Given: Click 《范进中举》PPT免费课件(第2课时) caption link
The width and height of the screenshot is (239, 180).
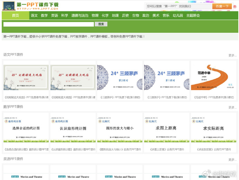Looking at the screenshot, I should [214, 97].
